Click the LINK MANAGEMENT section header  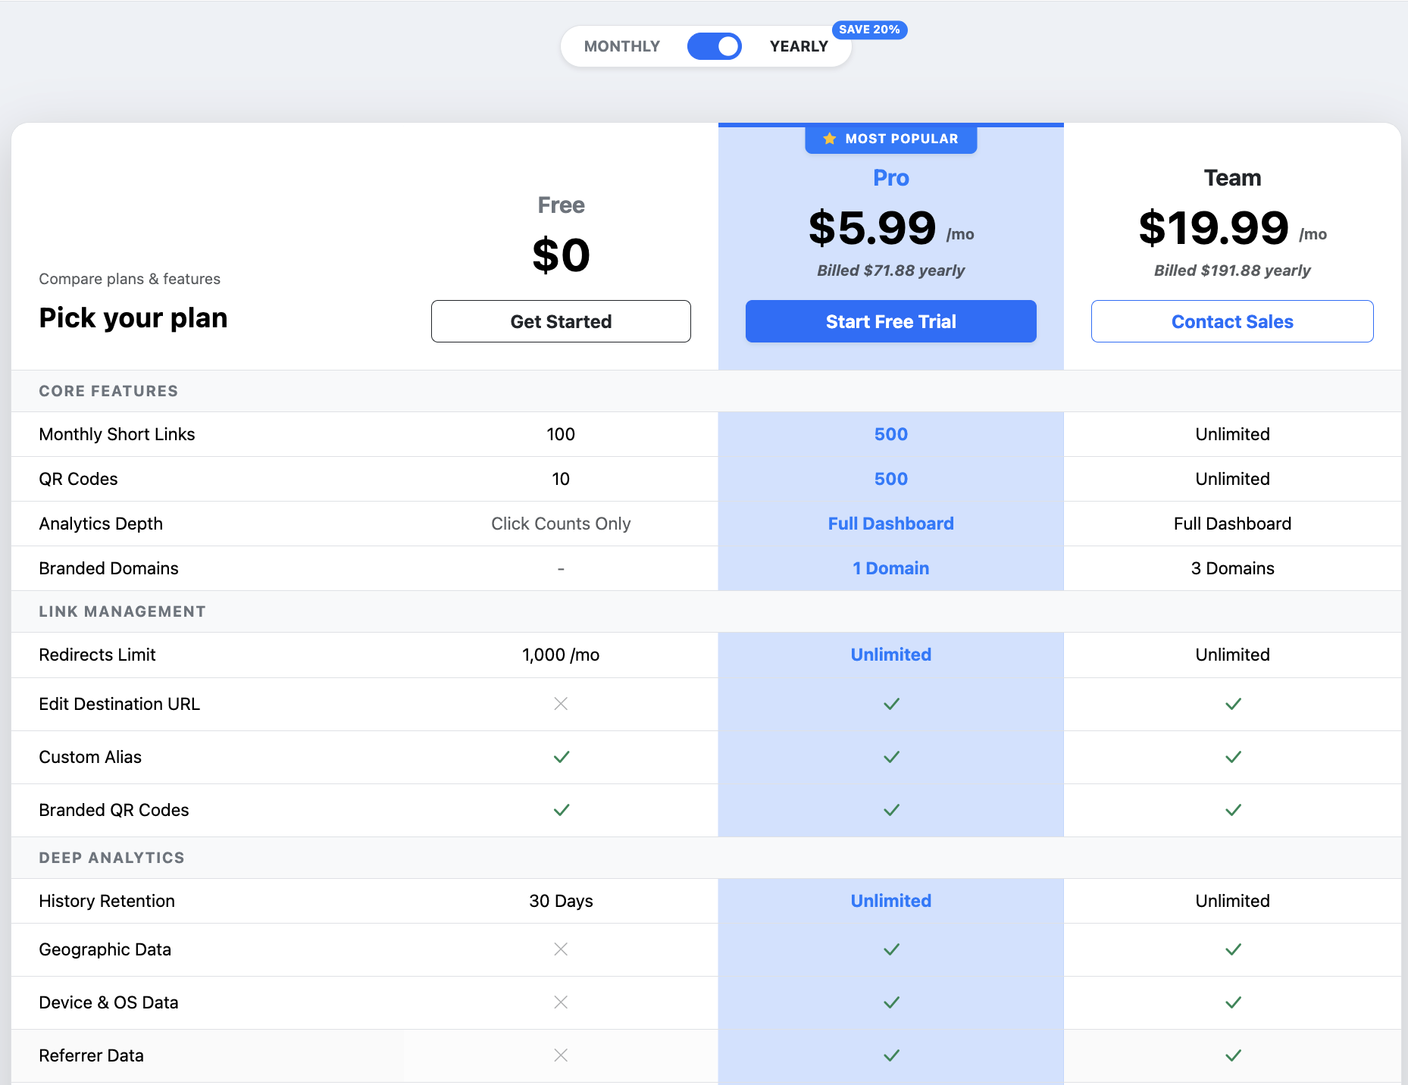pyautogui.click(x=122, y=611)
